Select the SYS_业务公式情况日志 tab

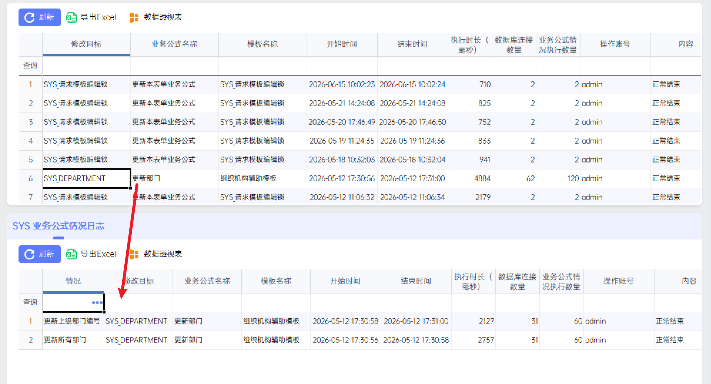point(58,226)
